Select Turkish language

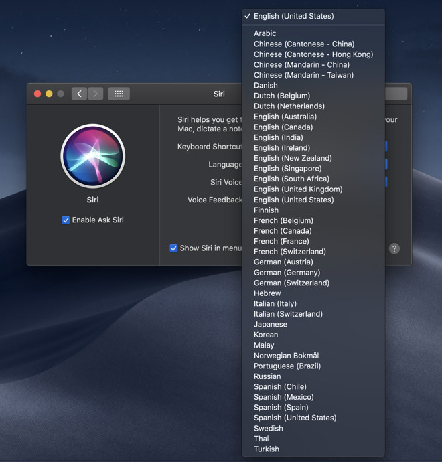[x=313, y=449]
